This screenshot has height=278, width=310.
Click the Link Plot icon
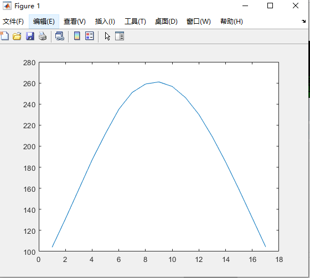[x=60, y=36]
